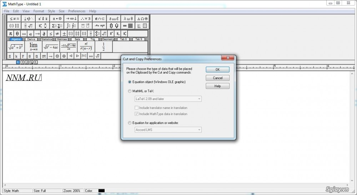Toggle Include MathType data in translation

(x=161, y=114)
